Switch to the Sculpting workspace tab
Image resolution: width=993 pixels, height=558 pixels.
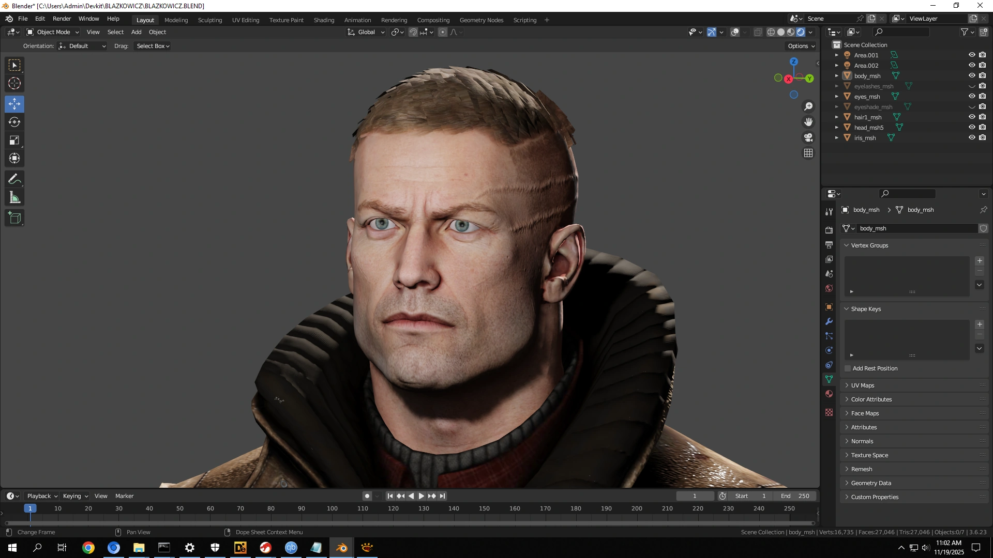point(209,20)
